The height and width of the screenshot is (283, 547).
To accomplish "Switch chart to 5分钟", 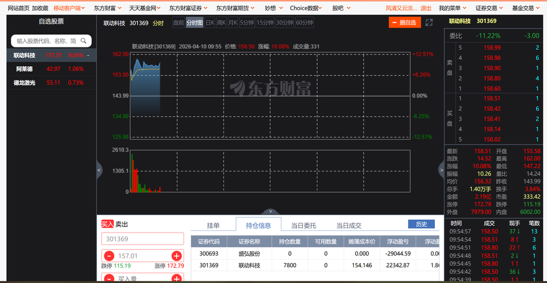I will pyautogui.click(x=247, y=23).
